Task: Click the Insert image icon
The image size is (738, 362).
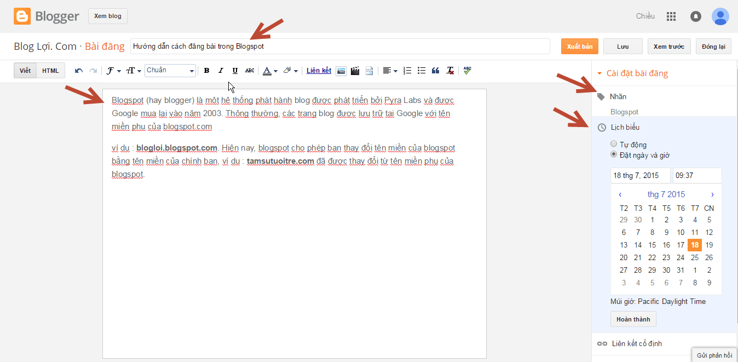Action: pos(341,71)
